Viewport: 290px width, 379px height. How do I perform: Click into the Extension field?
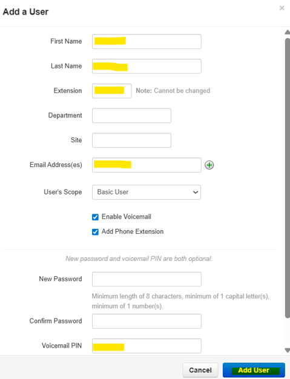pos(112,91)
